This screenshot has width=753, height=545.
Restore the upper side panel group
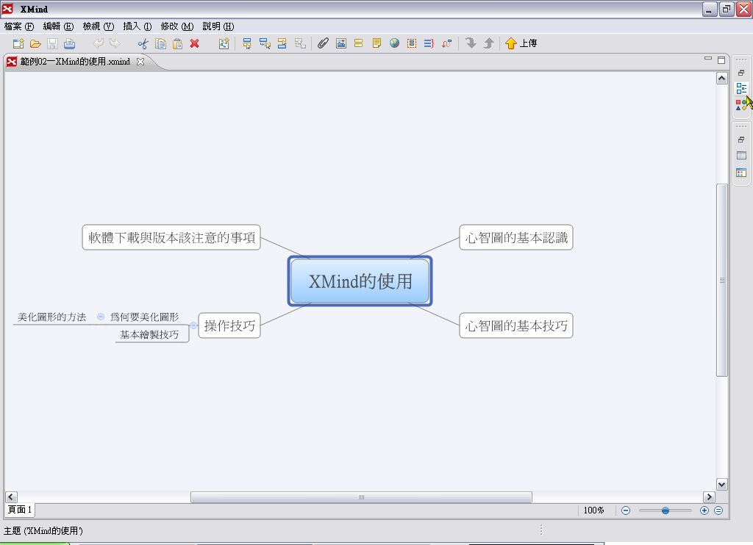pos(741,73)
